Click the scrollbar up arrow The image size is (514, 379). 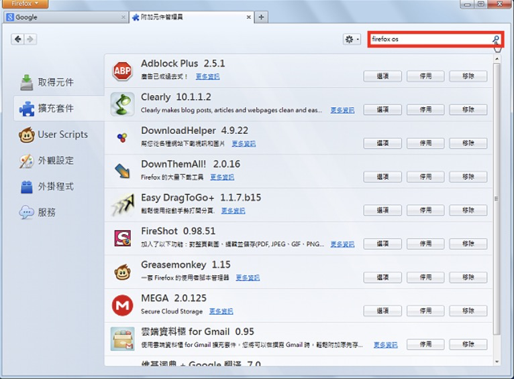point(497,59)
